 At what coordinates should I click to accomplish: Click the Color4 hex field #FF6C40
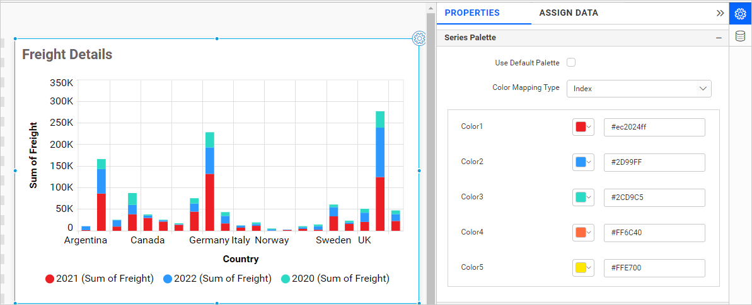(654, 233)
